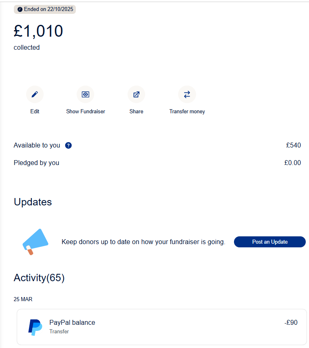The image size is (309, 348).
Task: Click the Pledged by you £0.00 amount
Action: (x=293, y=163)
